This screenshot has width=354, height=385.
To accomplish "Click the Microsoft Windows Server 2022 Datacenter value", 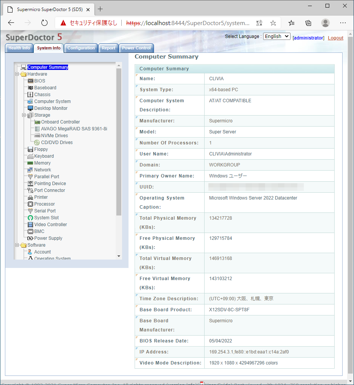I will [253, 198].
